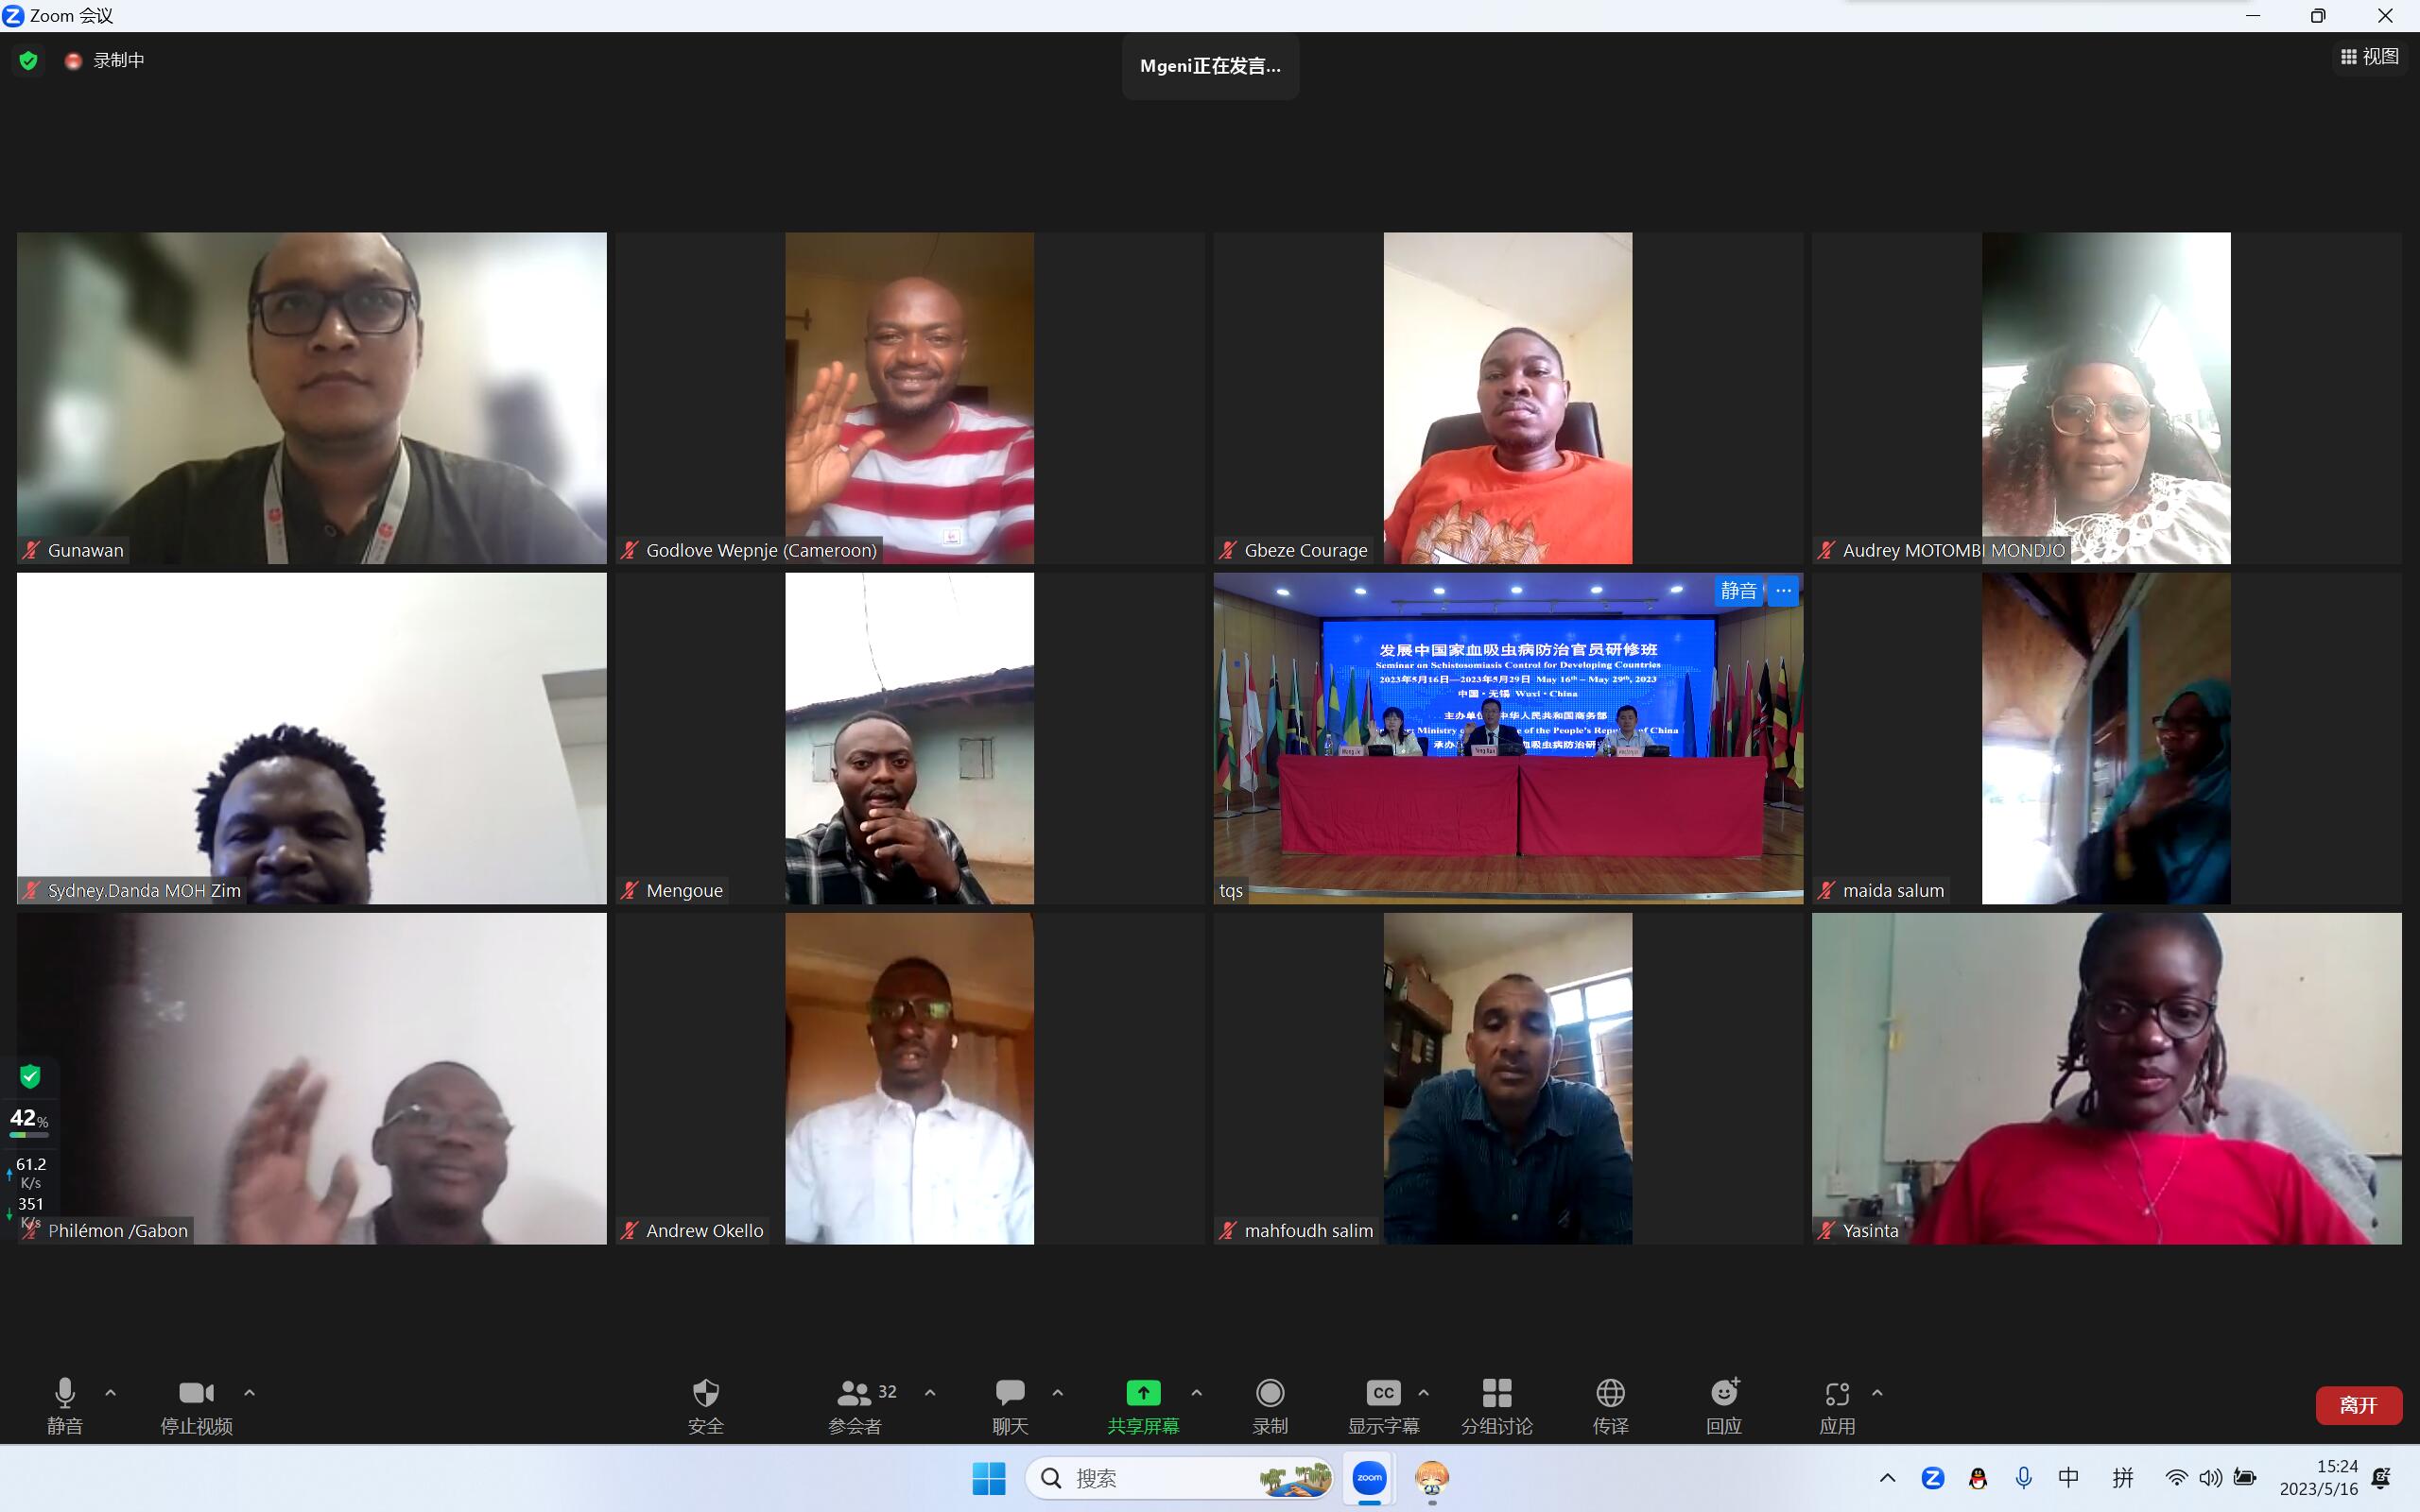The height and width of the screenshot is (1512, 2420).
Task: Open the Chat panel
Action: click(1009, 1393)
